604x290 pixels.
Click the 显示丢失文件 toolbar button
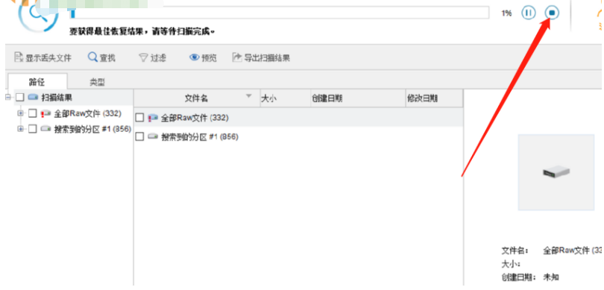click(43, 57)
